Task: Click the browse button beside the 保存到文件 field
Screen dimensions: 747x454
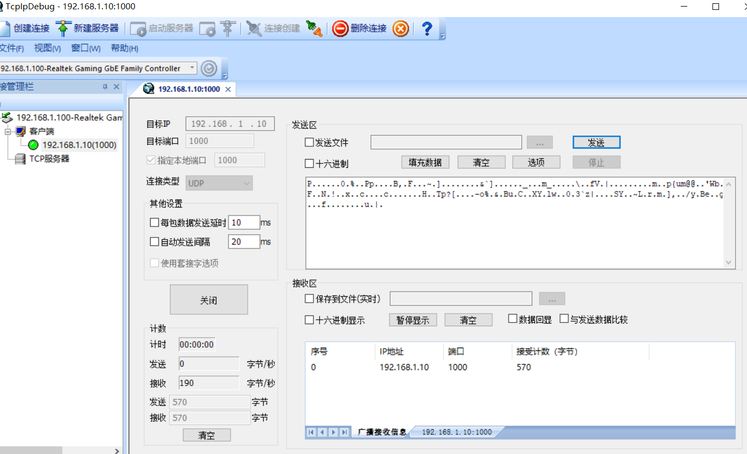Action: click(x=552, y=299)
